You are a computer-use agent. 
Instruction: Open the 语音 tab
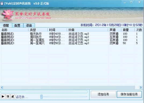click(29, 26)
